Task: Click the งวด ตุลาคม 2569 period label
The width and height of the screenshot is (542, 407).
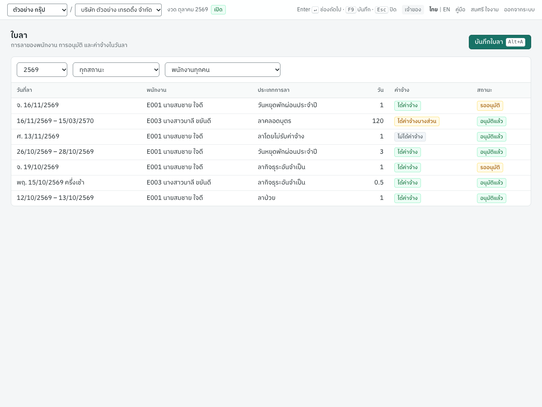Action: click(x=187, y=9)
